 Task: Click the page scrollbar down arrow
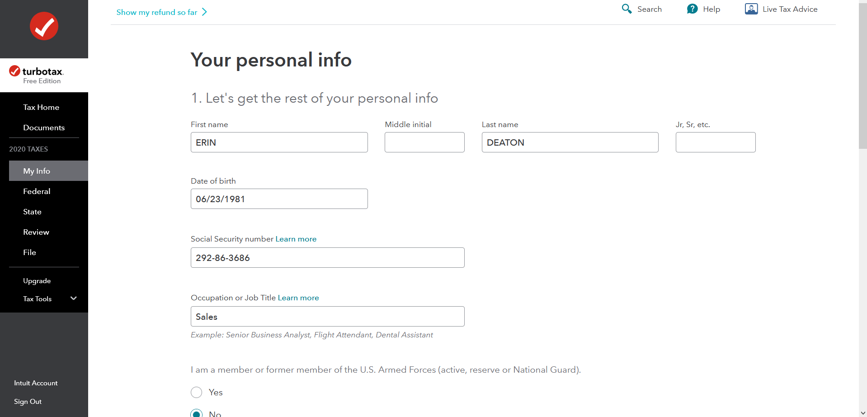(x=863, y=412)
